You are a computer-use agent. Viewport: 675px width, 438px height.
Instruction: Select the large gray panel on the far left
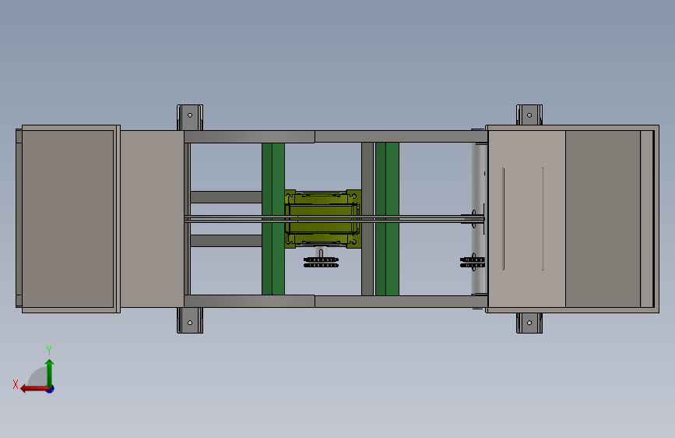68,219
